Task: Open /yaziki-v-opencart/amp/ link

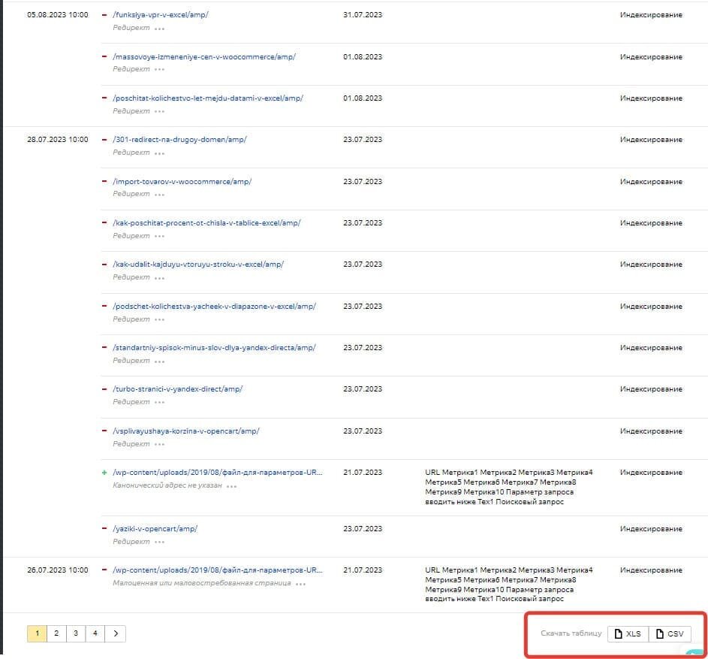Action: coord(155,528)
